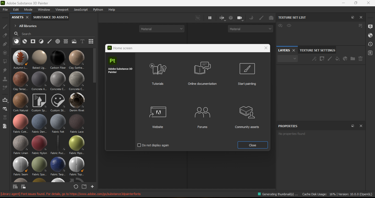
Task: Select the Autumn Leaf material thumbnail
Action: [x=21, y=58]
